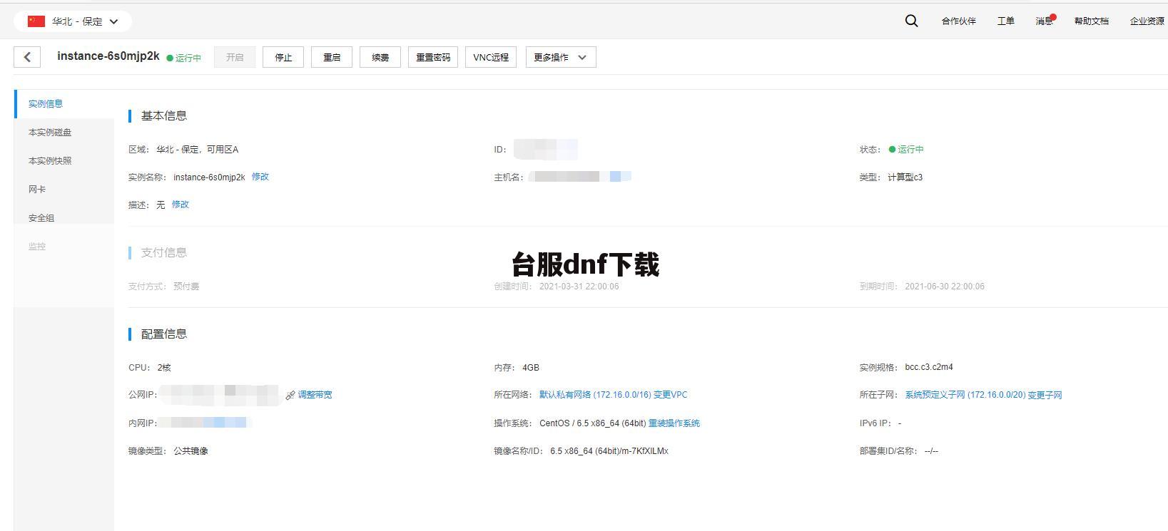Click the CPU value 2核
1168x531 pixels.
[164, 368]
